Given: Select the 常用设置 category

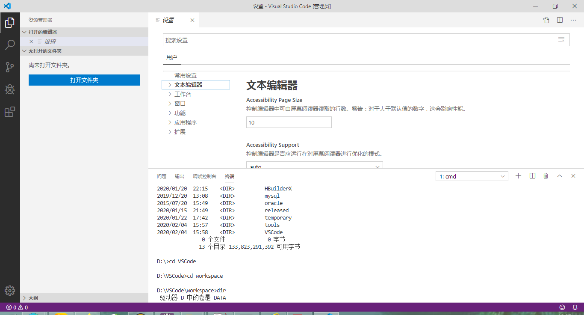Looking at the screenshot, I should click(186, 75).
